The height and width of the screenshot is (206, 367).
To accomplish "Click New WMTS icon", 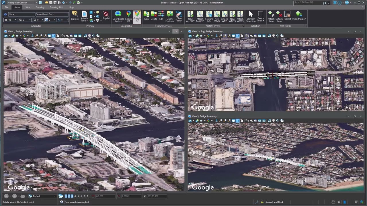I will tap(232, 17).
